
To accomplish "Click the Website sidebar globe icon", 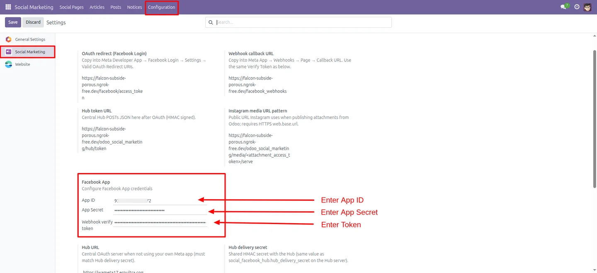I will (x=8, y=64).
